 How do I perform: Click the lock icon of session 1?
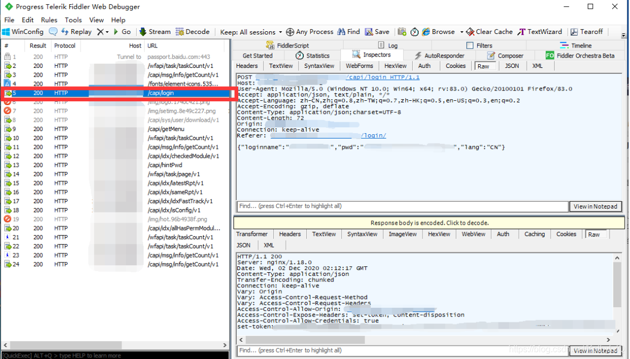[x=7, y=57]
